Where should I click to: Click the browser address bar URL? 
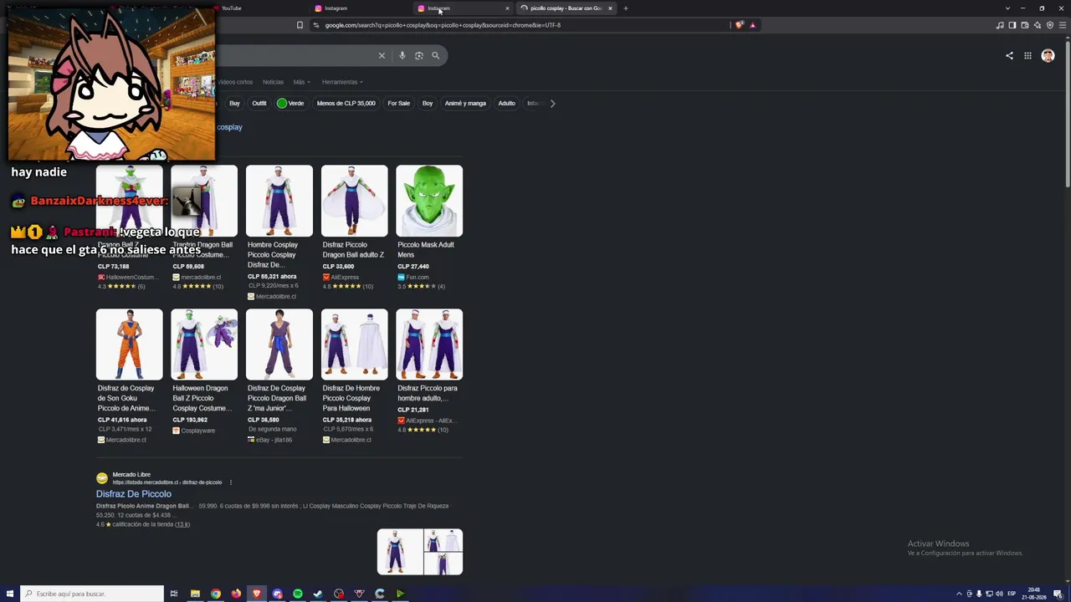tap(443, 25)
